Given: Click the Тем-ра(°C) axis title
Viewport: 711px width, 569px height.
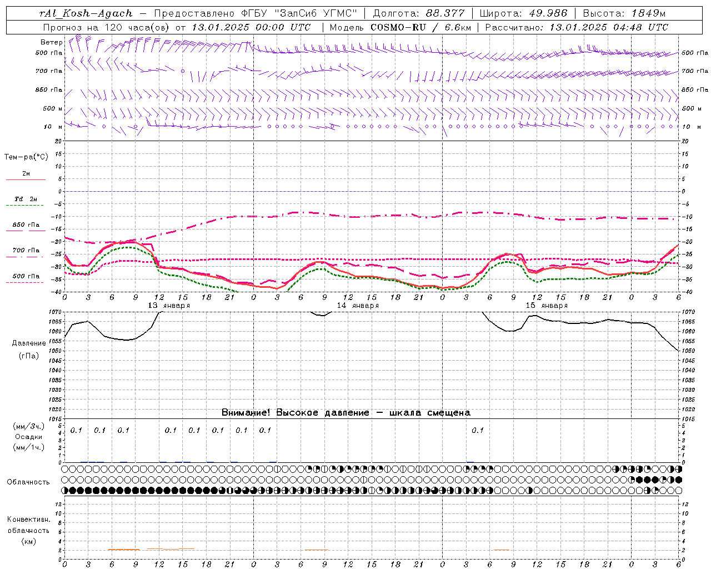Looking at the screenshot, I should pos(26,157).
